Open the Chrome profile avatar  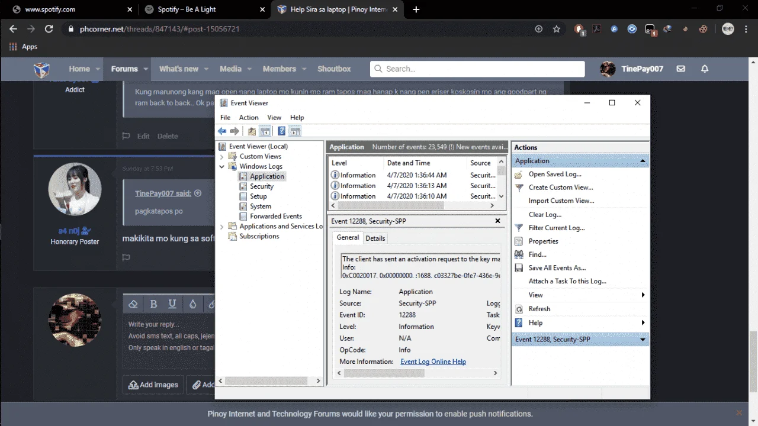[x=728, y=29]
